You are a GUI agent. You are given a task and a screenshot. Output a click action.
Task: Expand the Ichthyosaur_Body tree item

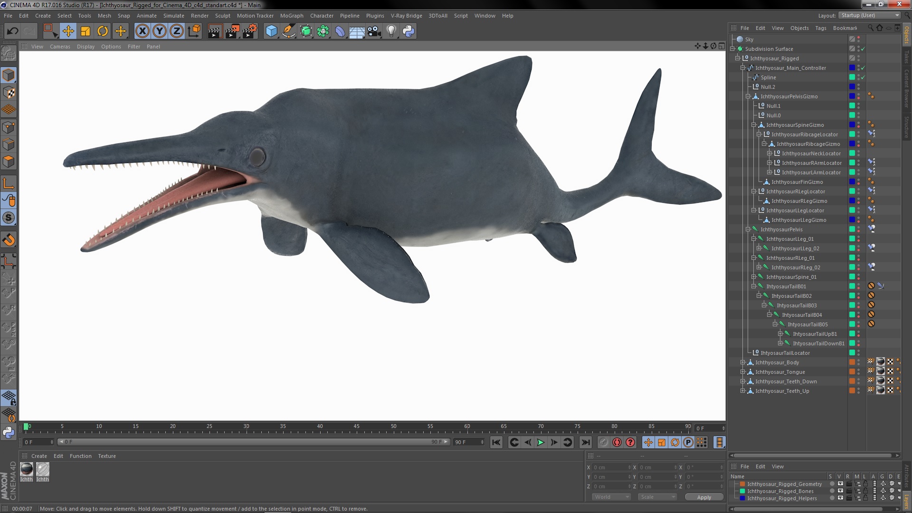click(x=742, y=362)
